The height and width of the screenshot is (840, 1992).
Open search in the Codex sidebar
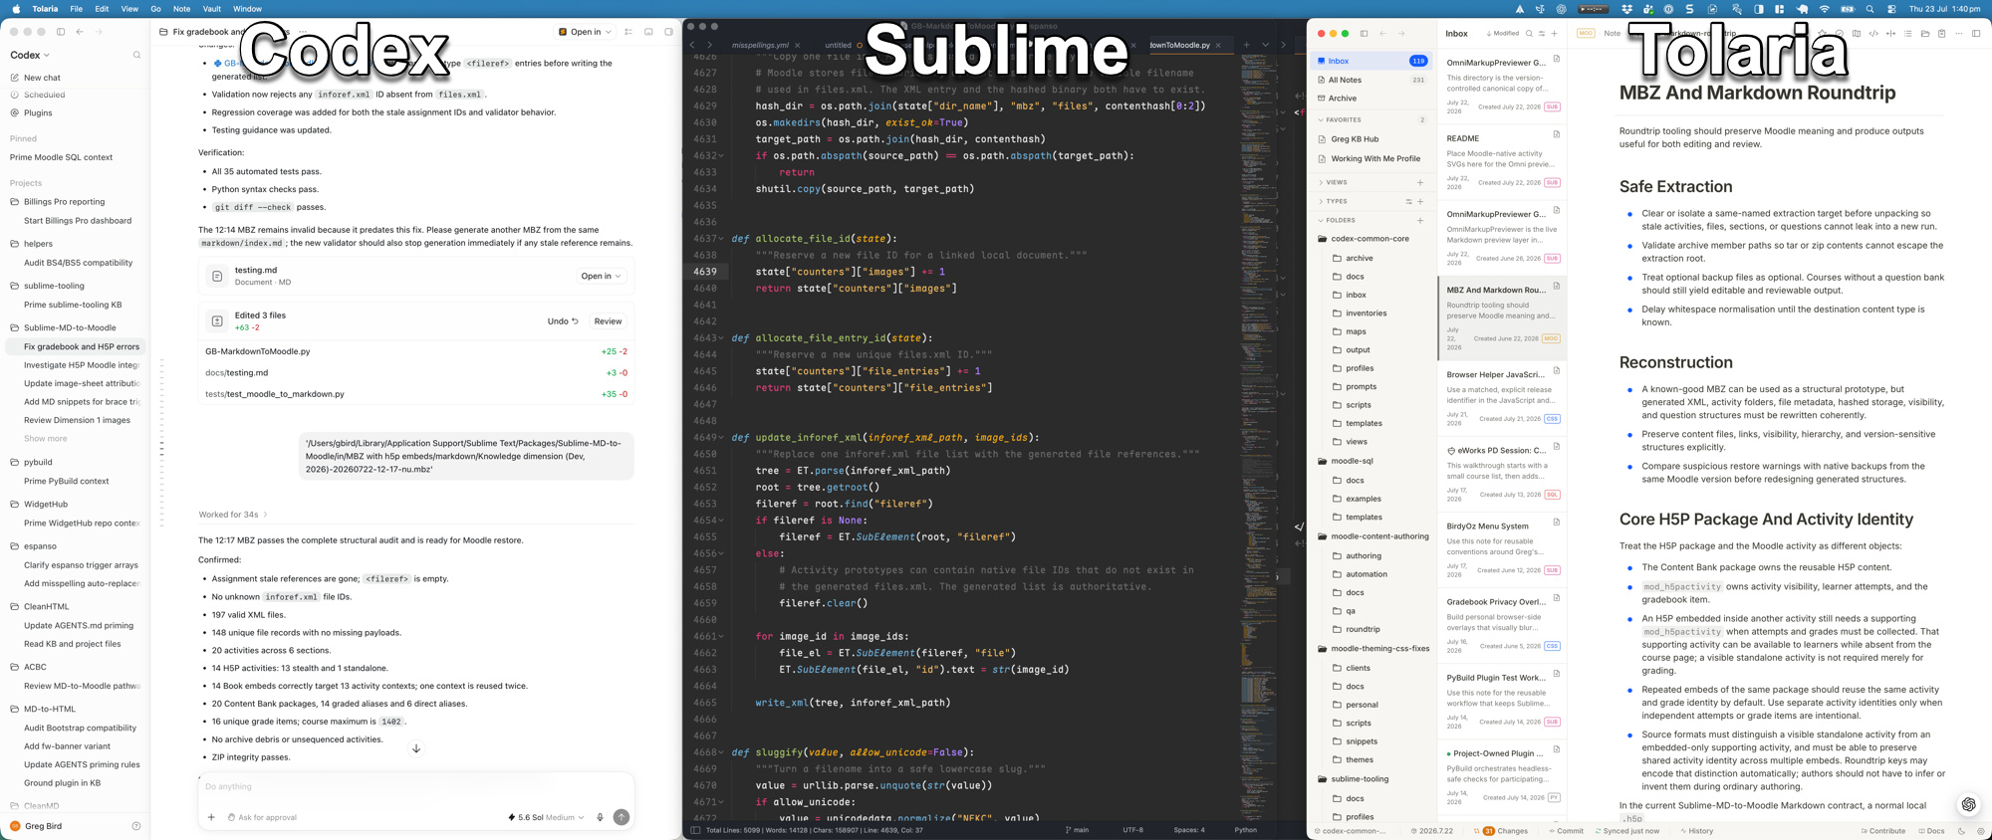[136, 55]
